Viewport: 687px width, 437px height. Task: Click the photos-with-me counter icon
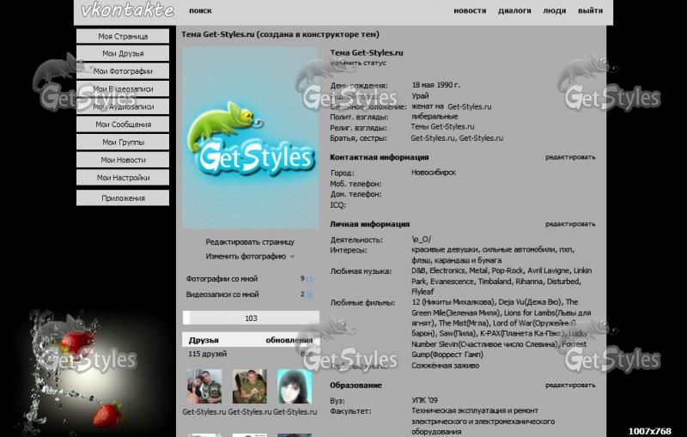[x=309, y=279]
